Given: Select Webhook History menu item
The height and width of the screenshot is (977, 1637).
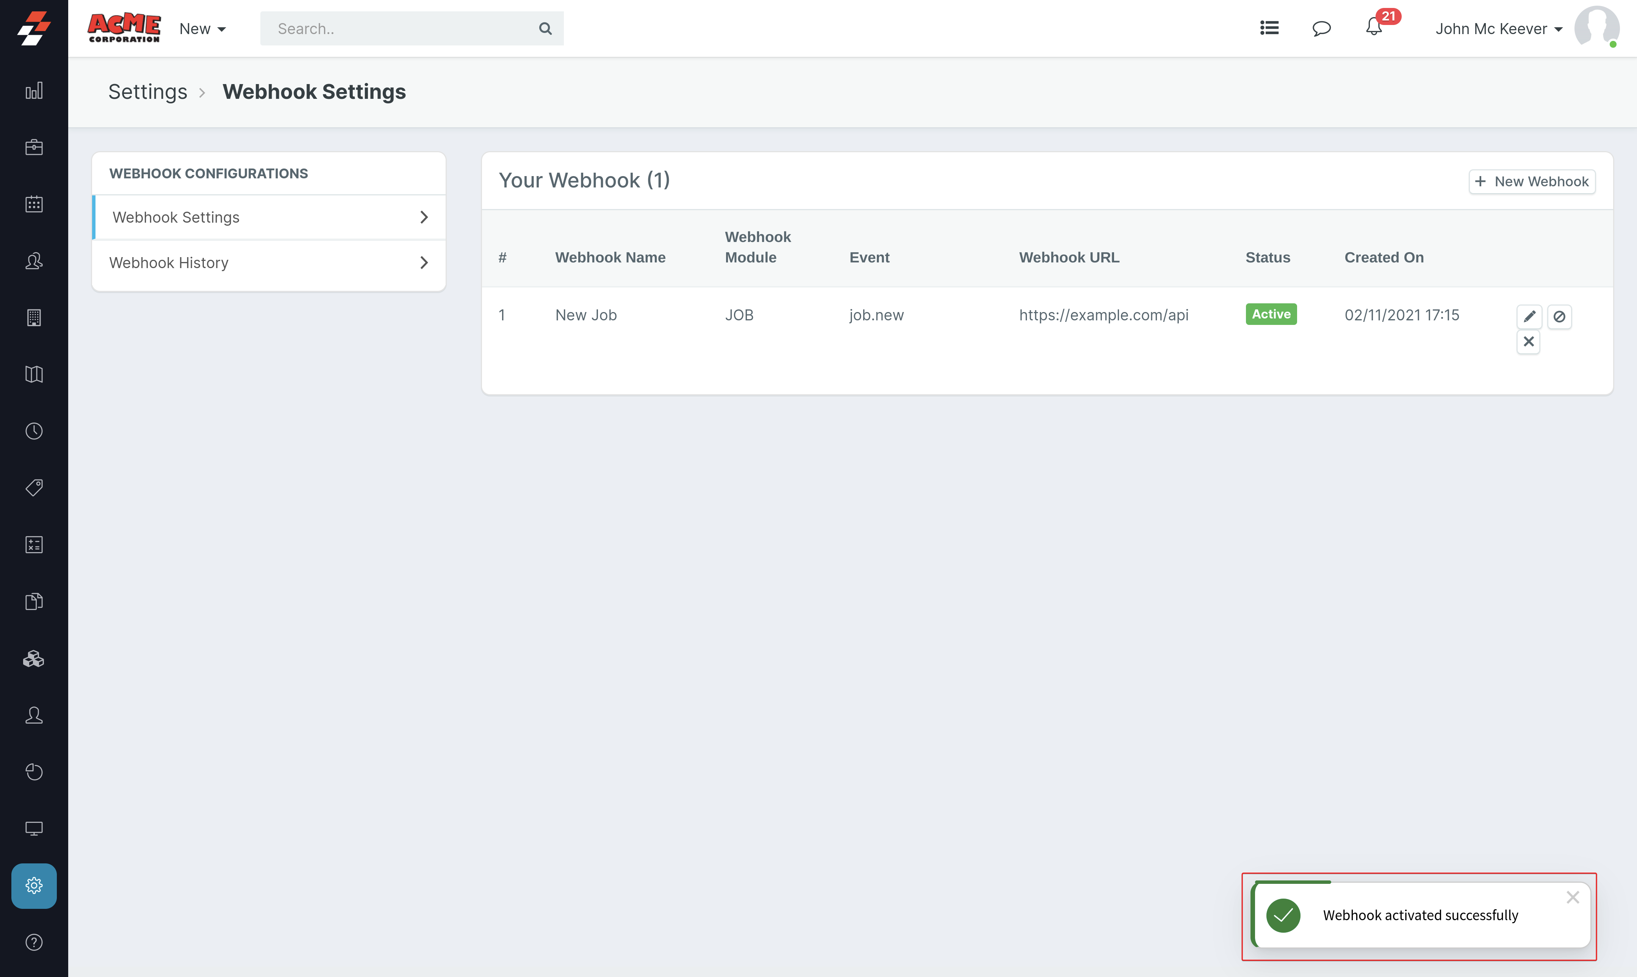Looking at the screenshot, I should pos(169,263).
